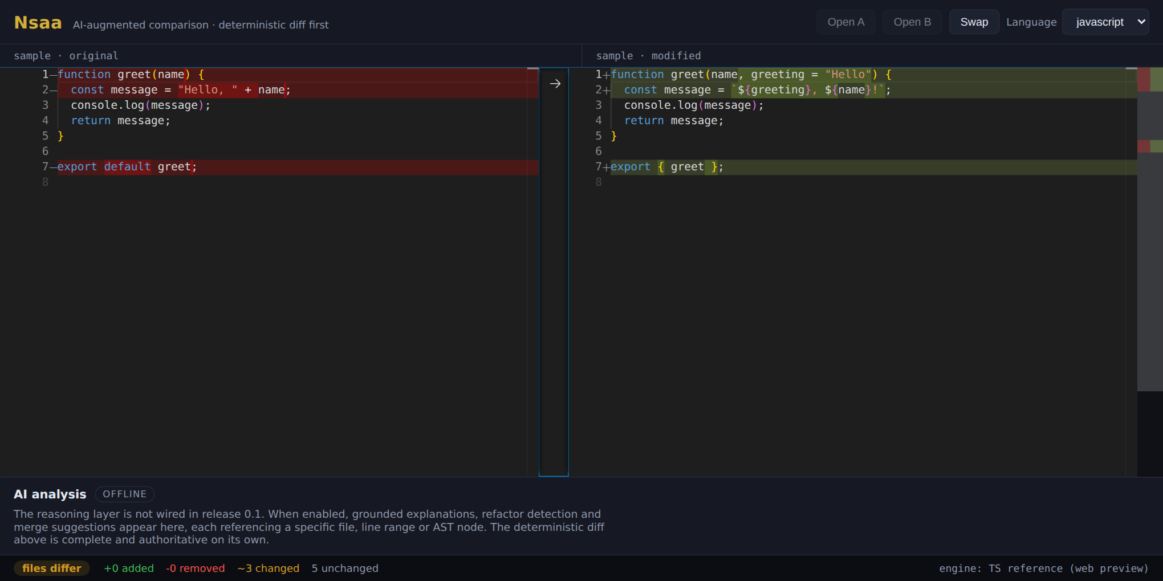Click '+0 added' in status bar

coord(129,568)
